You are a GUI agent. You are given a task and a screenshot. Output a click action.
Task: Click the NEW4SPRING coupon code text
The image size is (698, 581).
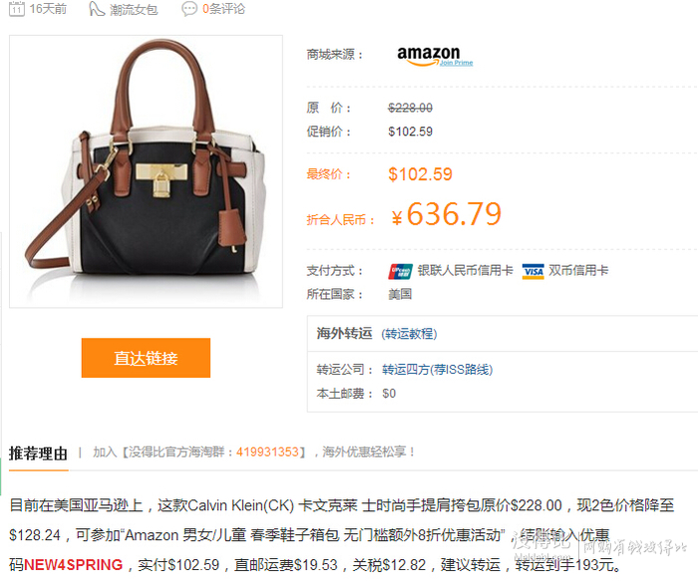(x=73, y=564)
